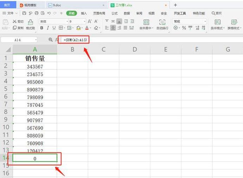Open Print Preview icon
The height and width of the screenshot is (178, 243).
43,13
